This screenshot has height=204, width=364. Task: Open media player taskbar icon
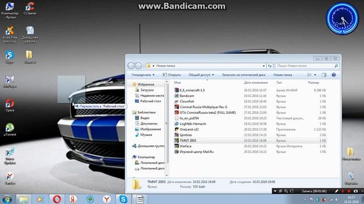coord(40,199)
